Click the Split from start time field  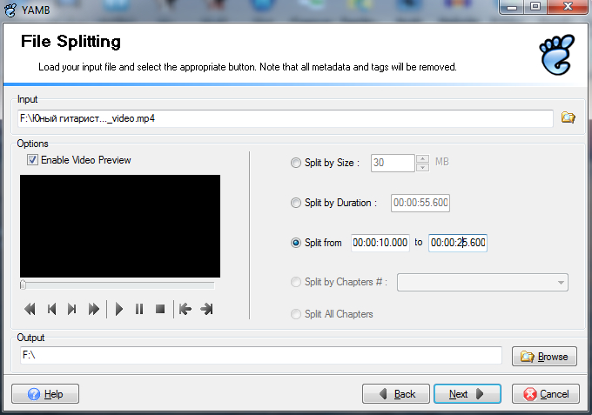click(x=380, y=243)
